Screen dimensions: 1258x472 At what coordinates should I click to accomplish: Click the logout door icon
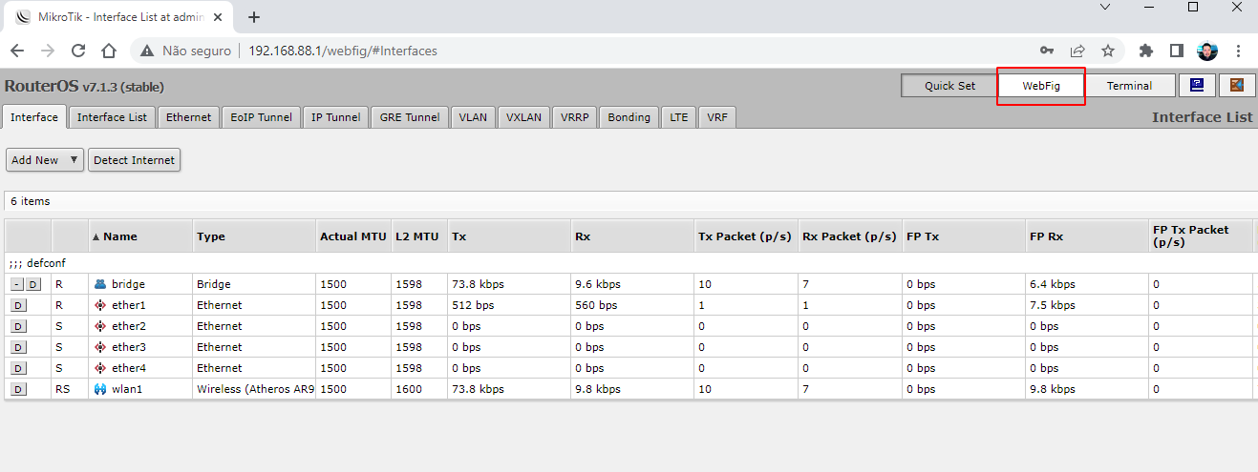point(1237,85)
